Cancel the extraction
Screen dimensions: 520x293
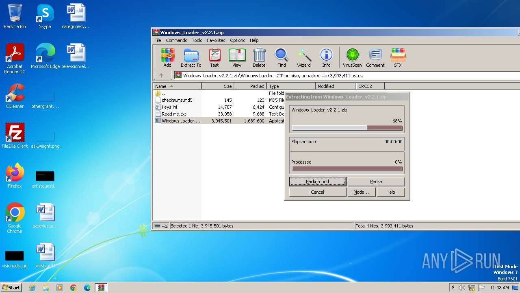(318, 192)
